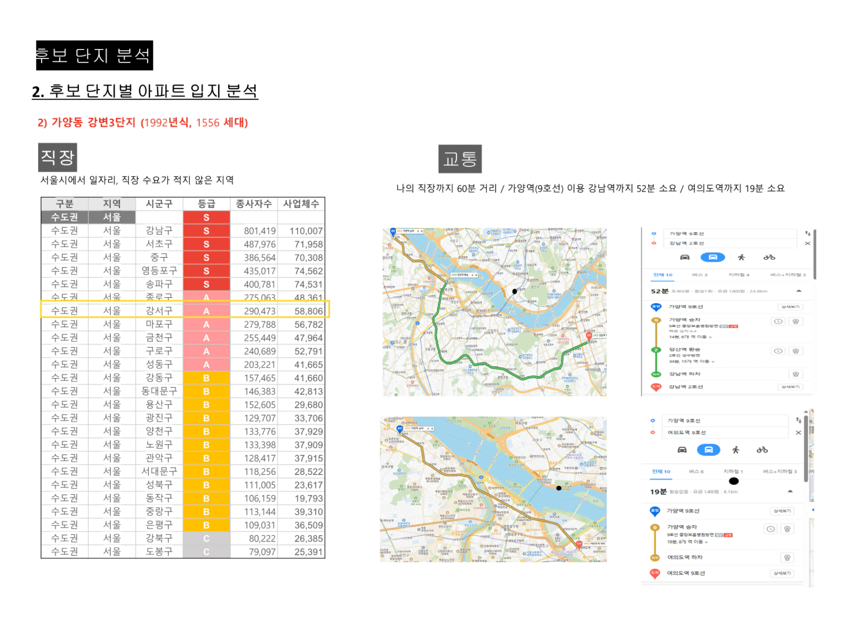Open the brown-route map to Yeouido
This screenshot has width=846, height=634.
[x=493, y=489]
